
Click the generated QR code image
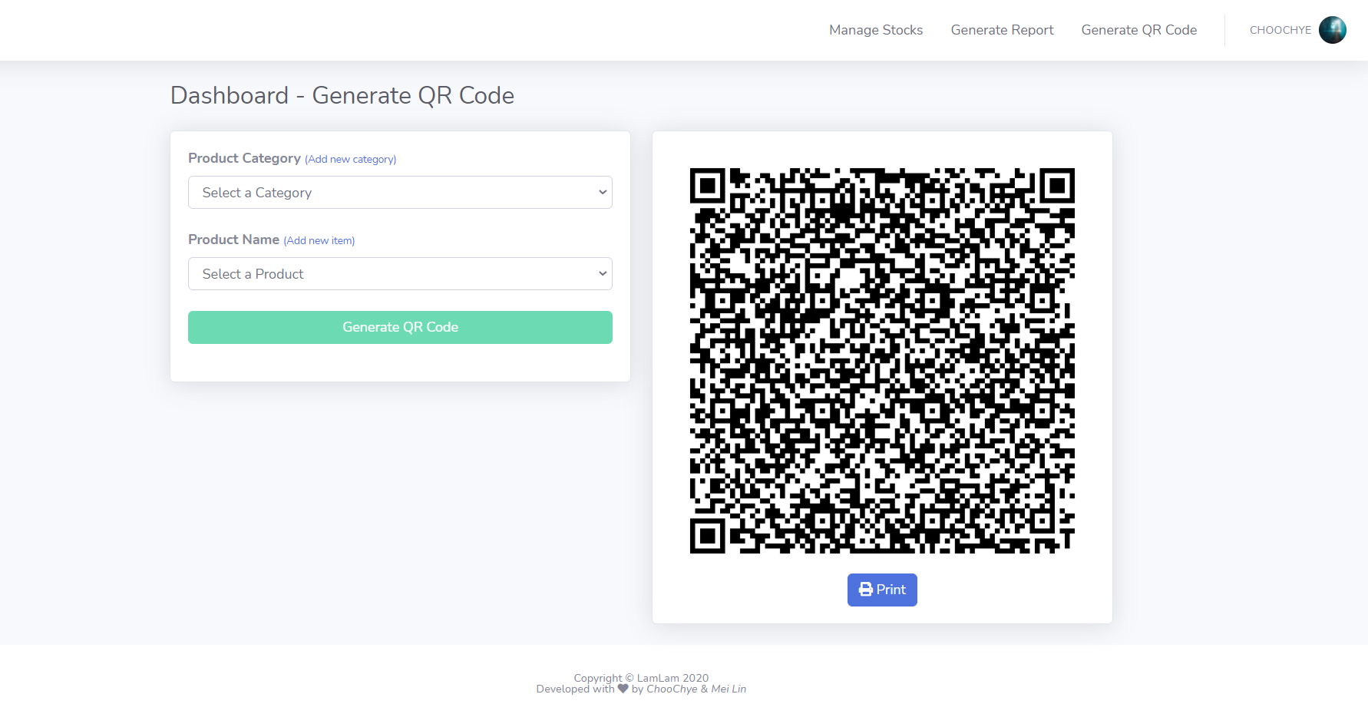[881, 361]
